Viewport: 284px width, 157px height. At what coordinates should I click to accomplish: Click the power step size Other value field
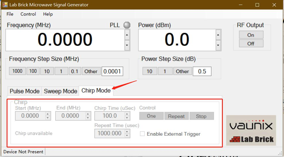202,71
